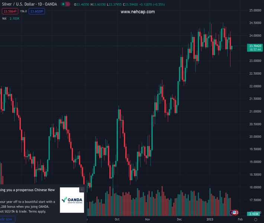Image resolution: width=264 pixels, height=223 pixels.
Task: Select the Vol indicator legend
Action: (x=4, y=18)
